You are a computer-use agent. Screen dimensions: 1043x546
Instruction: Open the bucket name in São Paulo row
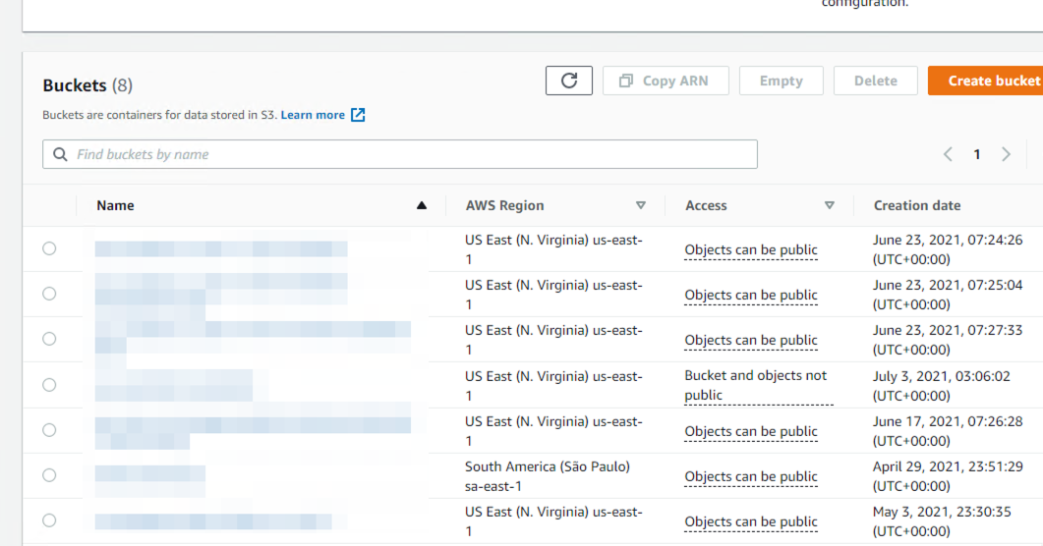point(149,473)
